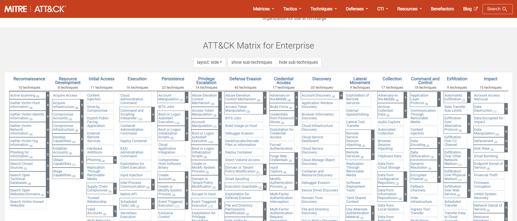The image size is (517, 221).
Task: Expand Access Token Manipulation handle in Defense Evasion
Action: coord(265,109)
